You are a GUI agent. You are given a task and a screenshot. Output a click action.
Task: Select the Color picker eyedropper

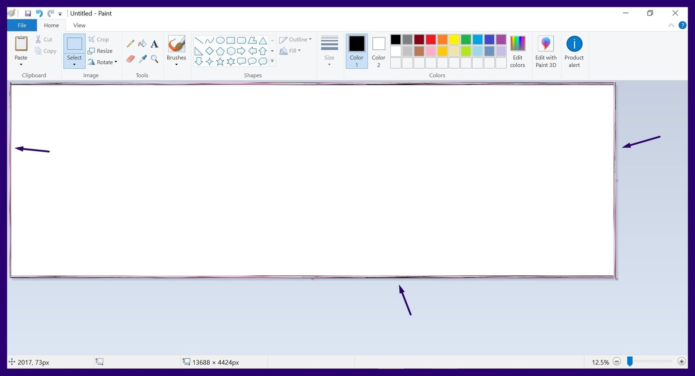(142, 58)
